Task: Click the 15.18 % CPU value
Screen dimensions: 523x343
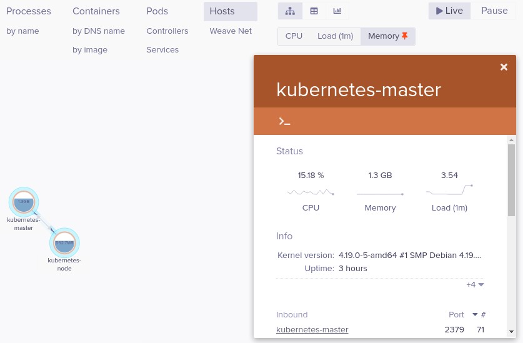Action: coord(311,175)
